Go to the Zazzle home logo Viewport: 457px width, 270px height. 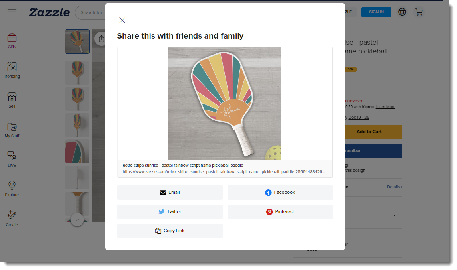(49, 12)
